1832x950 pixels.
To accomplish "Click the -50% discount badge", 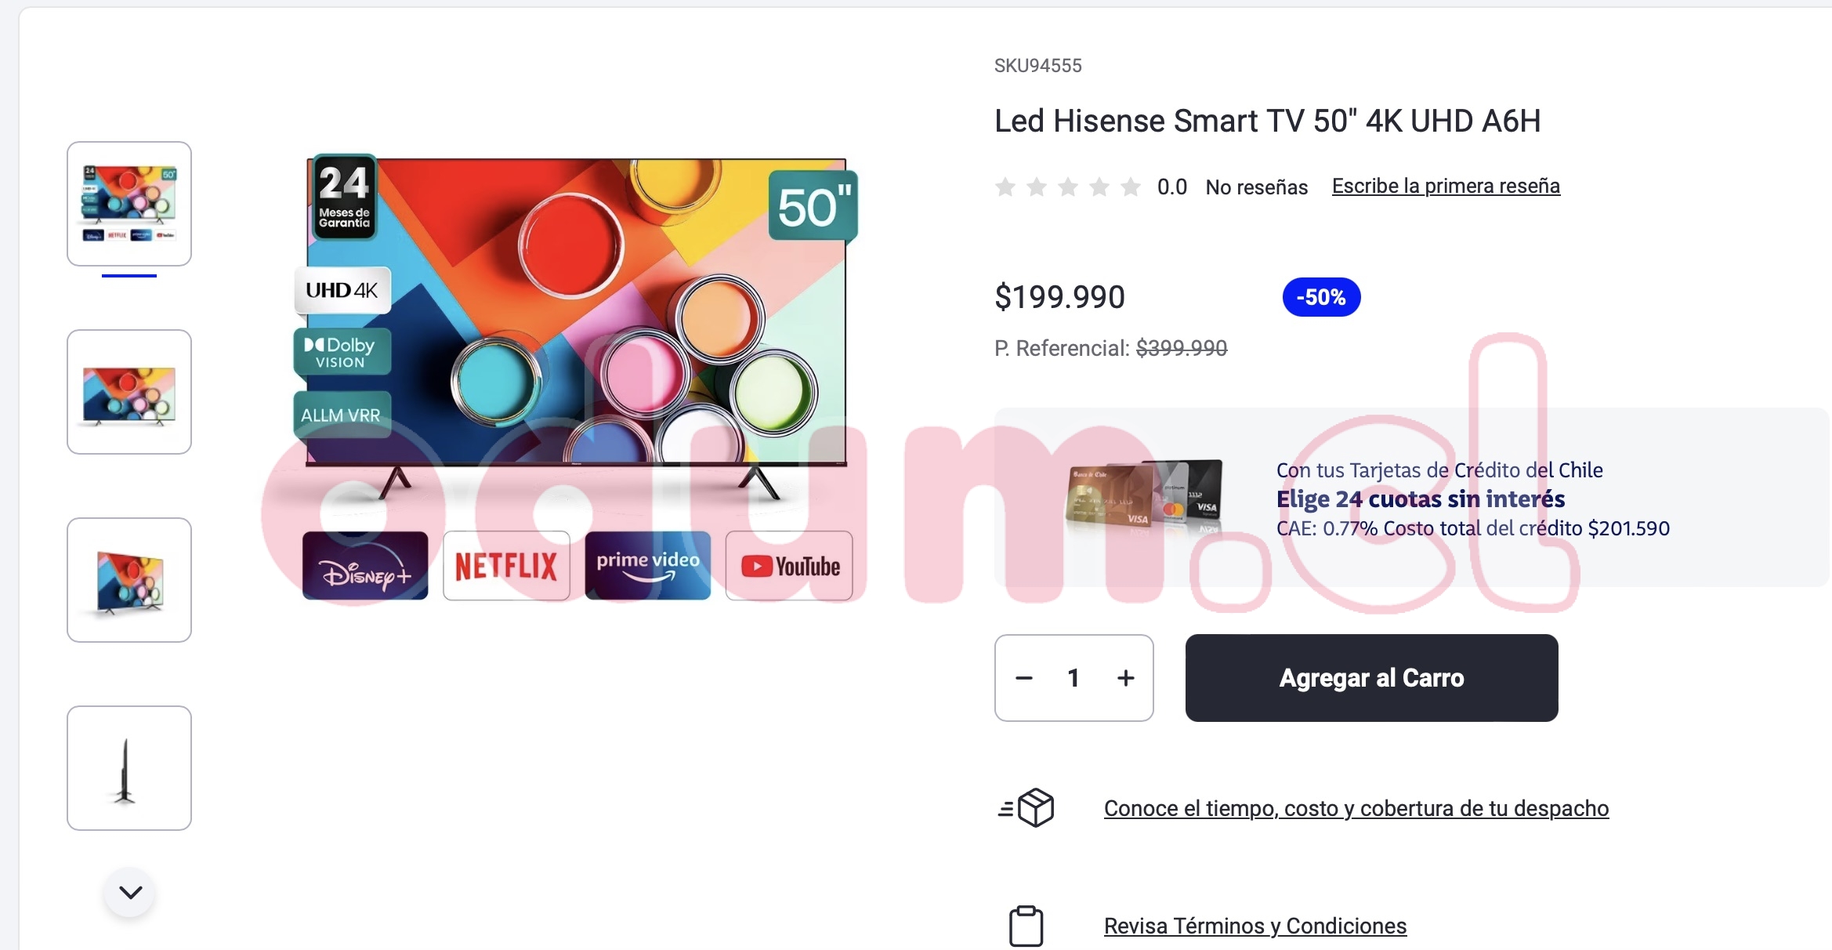I will [1321, 297].
